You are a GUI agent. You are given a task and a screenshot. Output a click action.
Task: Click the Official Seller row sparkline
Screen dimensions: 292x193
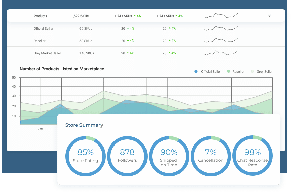(x=221, y=28)
